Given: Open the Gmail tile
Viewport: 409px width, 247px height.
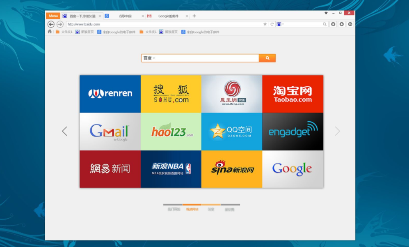Looking at the screenshot, I should [110, 132].
